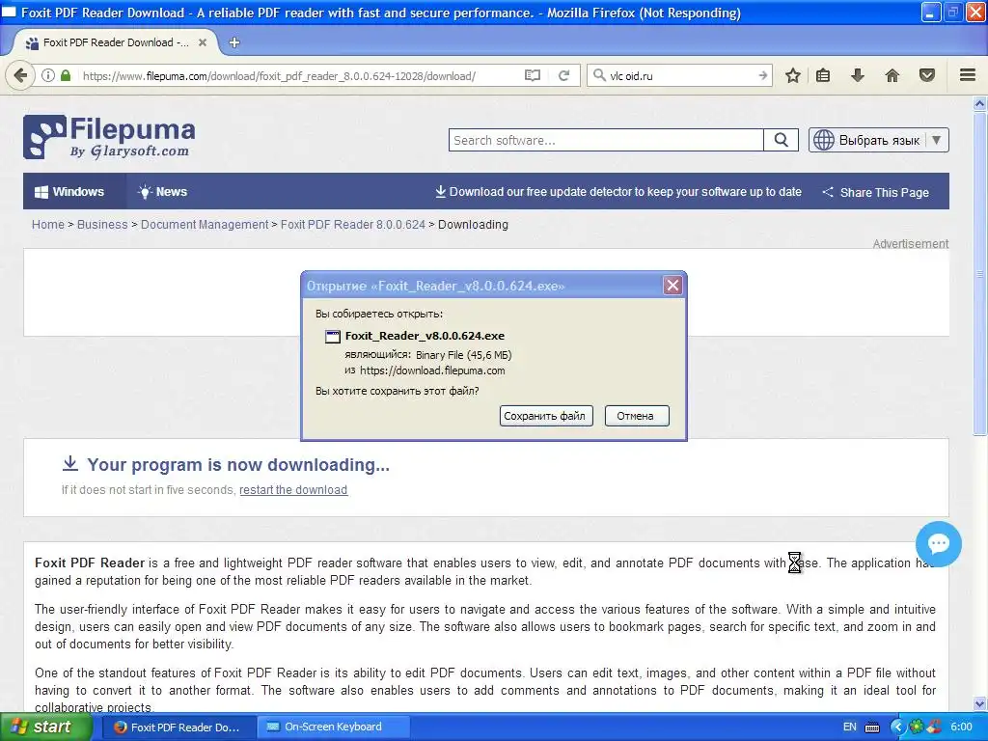Click the Filepuma logo
This screenshot has width=988, height=741.
coord(109,137)
